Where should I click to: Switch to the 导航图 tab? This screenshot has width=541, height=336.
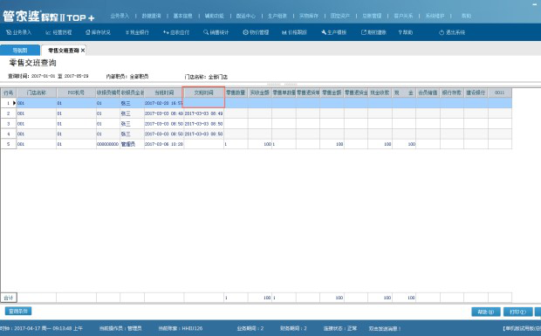pos(20,51)
